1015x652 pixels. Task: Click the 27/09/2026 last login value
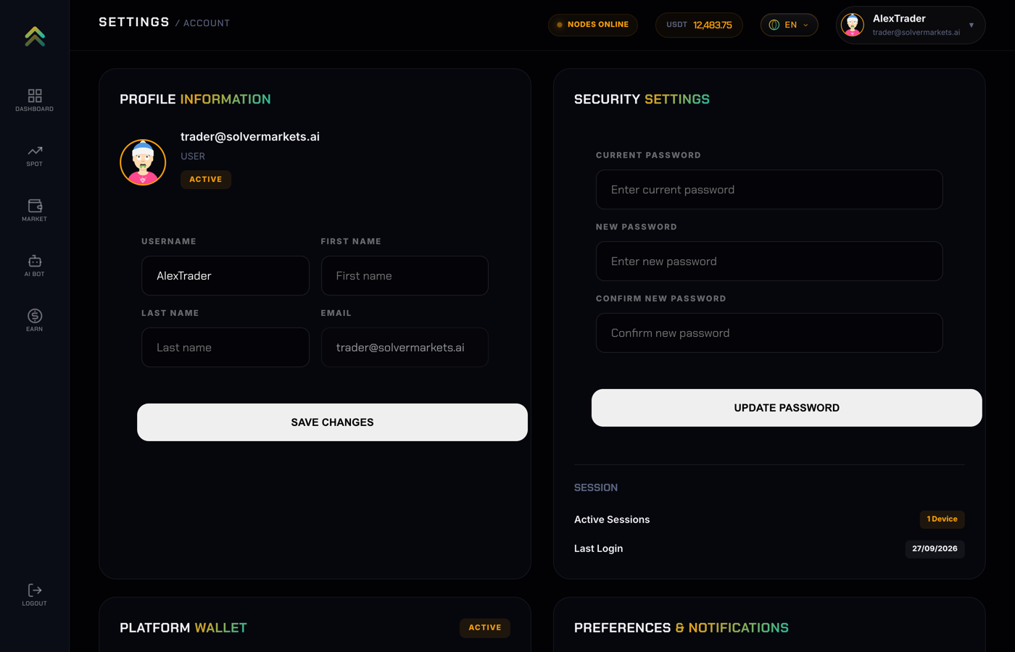point(935,549)
